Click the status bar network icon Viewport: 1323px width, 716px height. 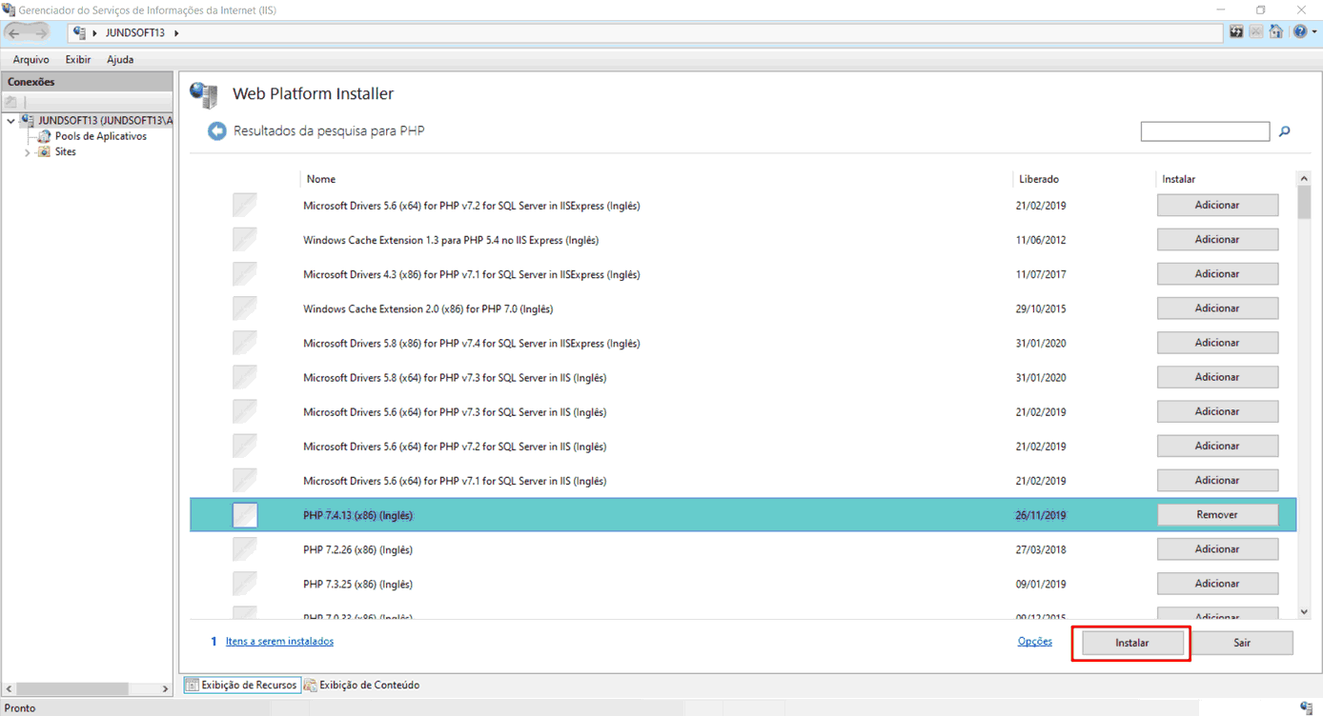[1306, 707]
